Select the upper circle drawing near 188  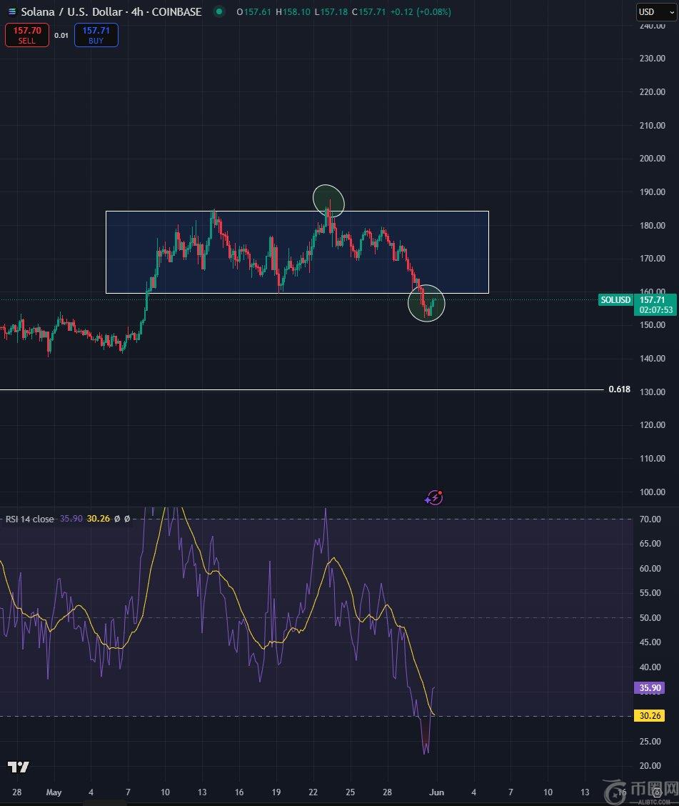328,200
